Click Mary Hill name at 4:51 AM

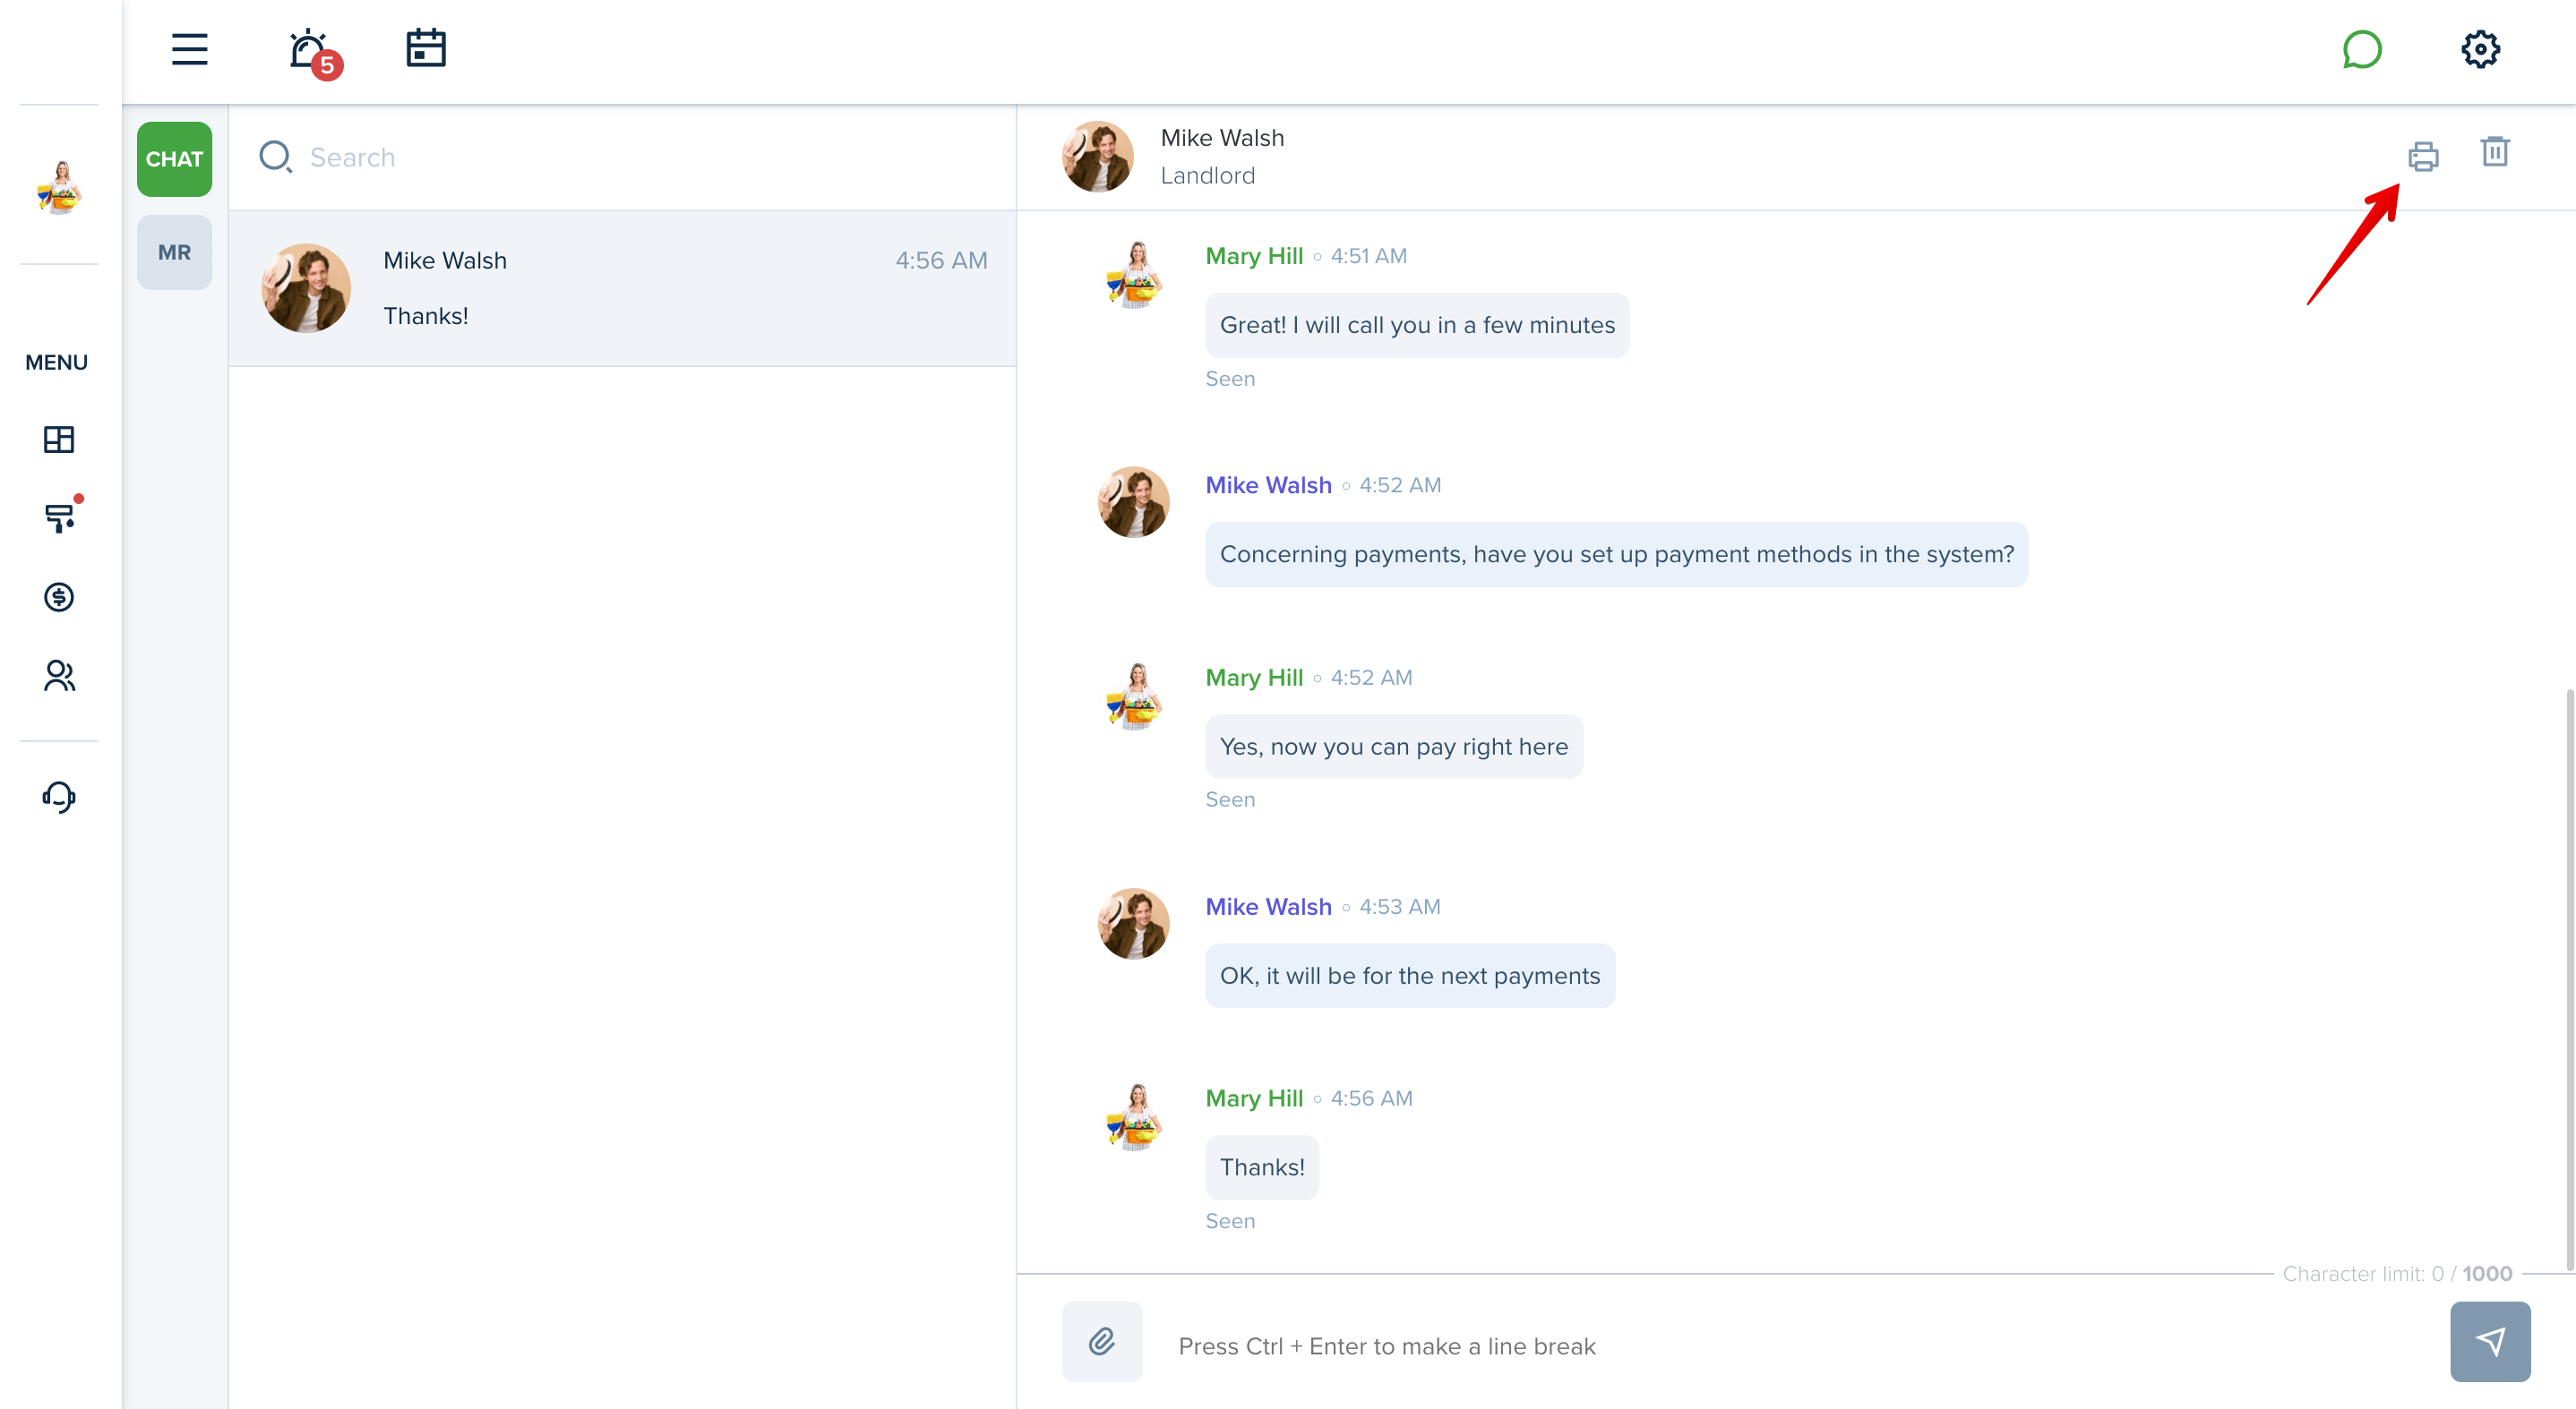[1254, 256]
